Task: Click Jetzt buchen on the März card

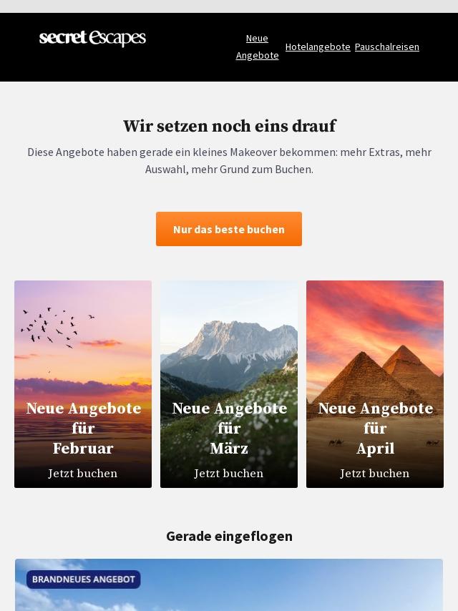Action: tap(229, 473)
